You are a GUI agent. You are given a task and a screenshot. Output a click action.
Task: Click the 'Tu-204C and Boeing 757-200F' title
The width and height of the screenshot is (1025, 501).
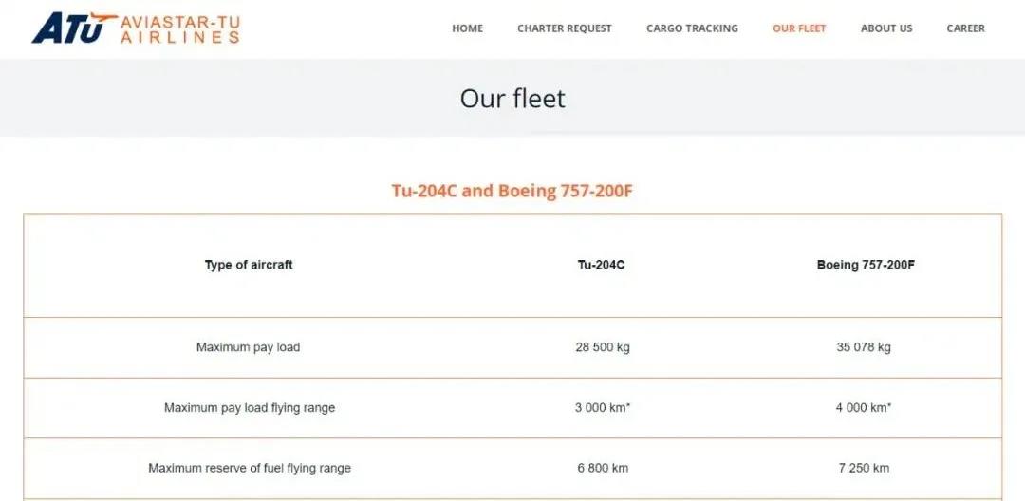(x=512, y=191)
